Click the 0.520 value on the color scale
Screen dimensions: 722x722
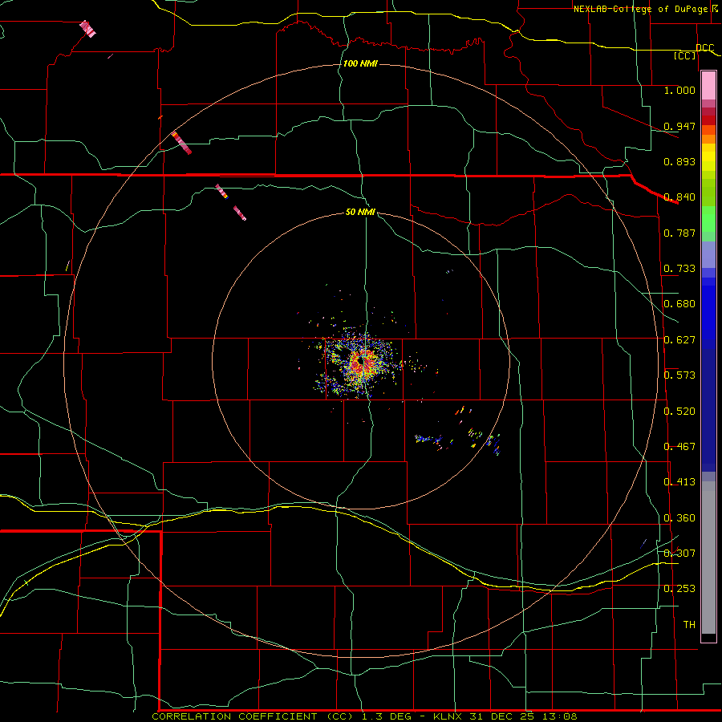tap(679, 412)
